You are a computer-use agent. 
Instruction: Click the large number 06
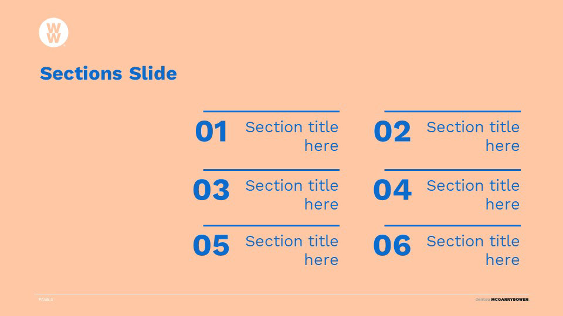pyautogui.click(x=392, y=246)
